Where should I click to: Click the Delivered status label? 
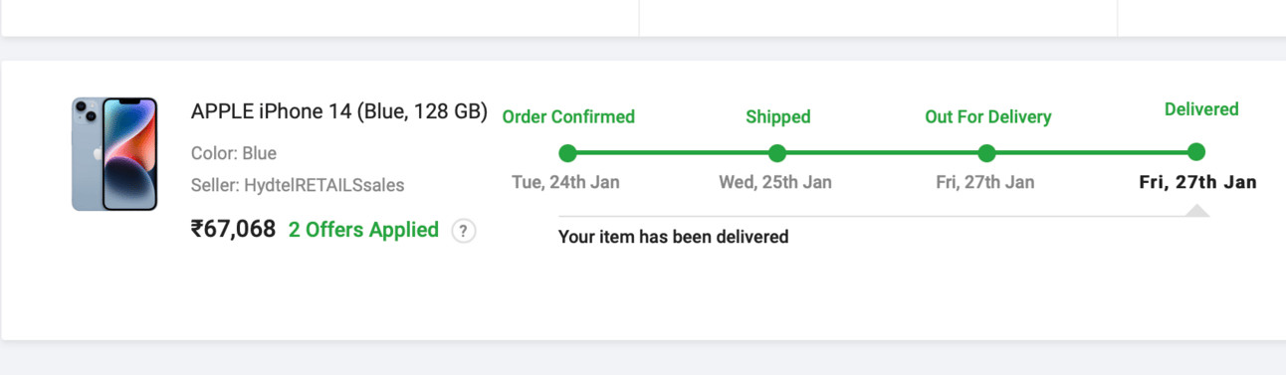click(1201, 109)
